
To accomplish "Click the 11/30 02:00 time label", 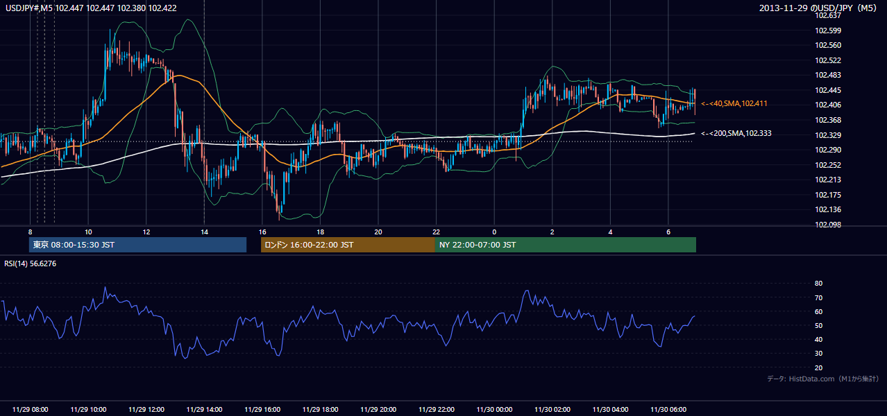I will tap(552, 410).
